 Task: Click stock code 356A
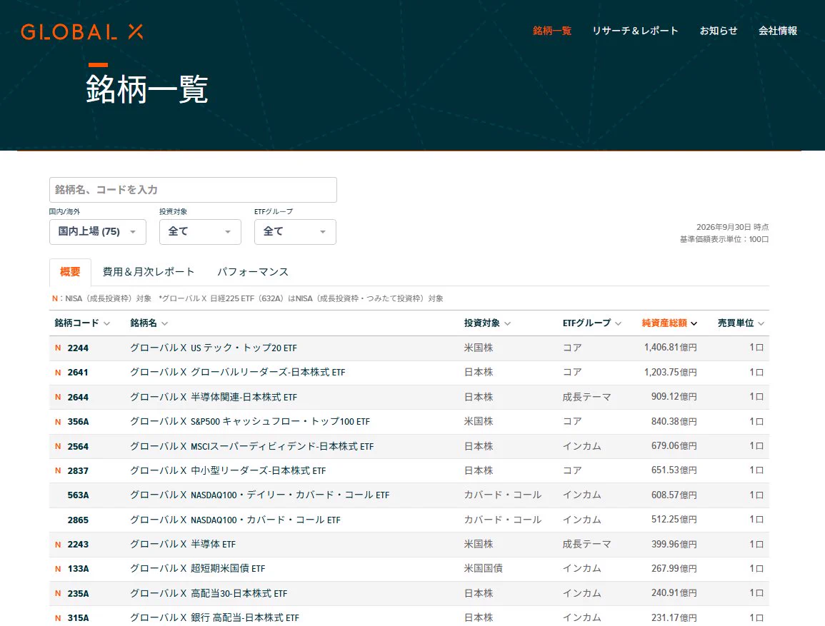click(79, 422)
